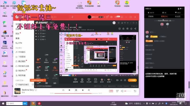This screenshot has height=106, width=190.
Task: Open 直播 in NetEase sidebar
Action: (x=17, y=38)
